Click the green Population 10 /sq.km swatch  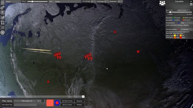[x=173, y=18]
